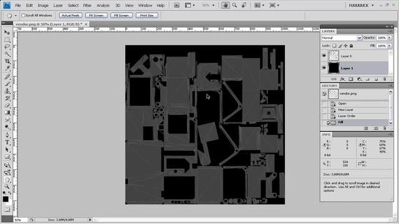399x224 pixels.
Task: Select the 3D Rotate tool
Action: (x=7, y=166)
